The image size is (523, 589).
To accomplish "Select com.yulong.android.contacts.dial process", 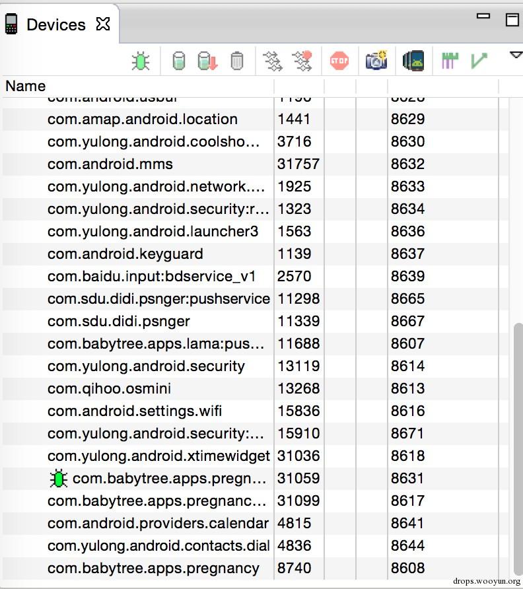I will (256, 546).
